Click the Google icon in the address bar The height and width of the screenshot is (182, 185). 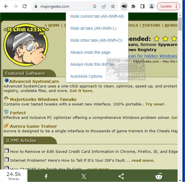tap(95, 6)
